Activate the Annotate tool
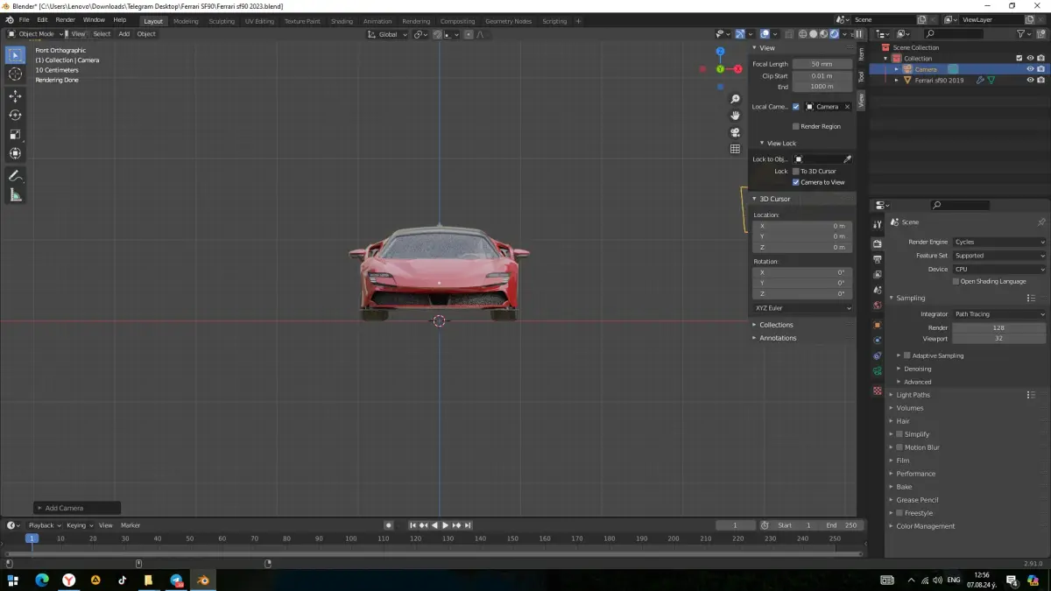This screenshot has height=591, width=1051. 15,176
